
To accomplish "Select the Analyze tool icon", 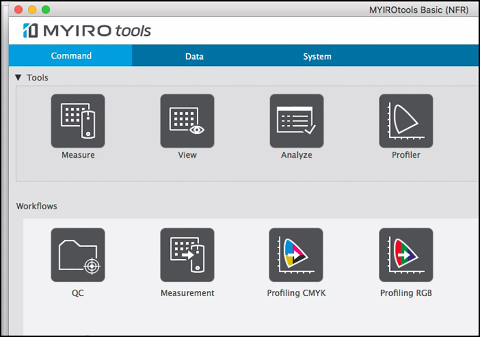I will pyautogui.click(x=297, y=121).
